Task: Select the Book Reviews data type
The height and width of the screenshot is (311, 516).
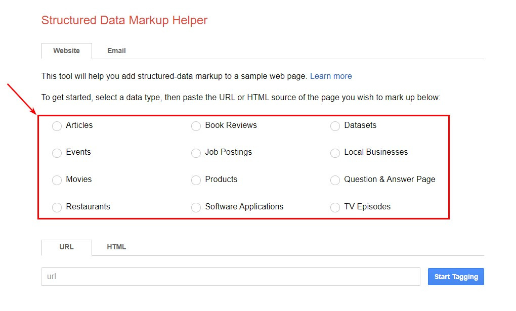Action: coord(196,126)
